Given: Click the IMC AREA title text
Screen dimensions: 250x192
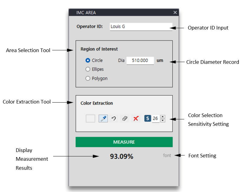Looking at the screenshot, I should point(86,13).
